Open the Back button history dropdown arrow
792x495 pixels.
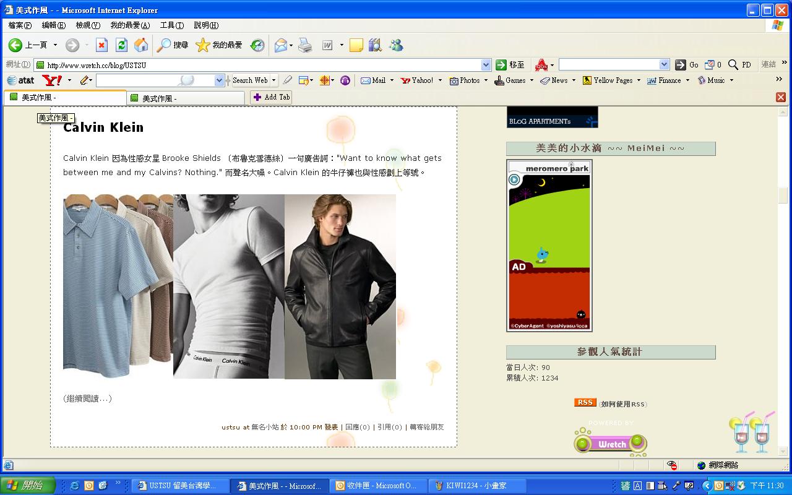[x=55, y=45]
